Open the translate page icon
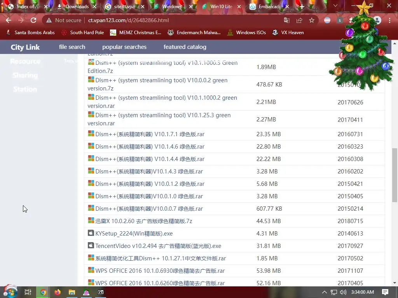This screenshot has width=398, height=298. (x=286, y=20)
